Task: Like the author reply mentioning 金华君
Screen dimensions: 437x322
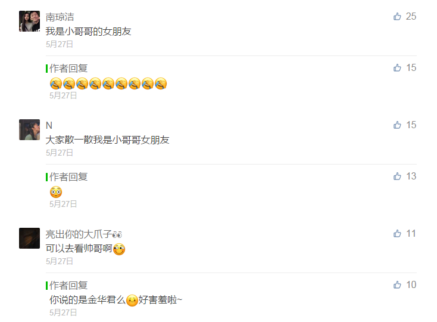Action: pos(397,285)
